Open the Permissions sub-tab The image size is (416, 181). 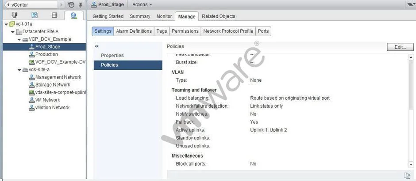tap(185, 31)
